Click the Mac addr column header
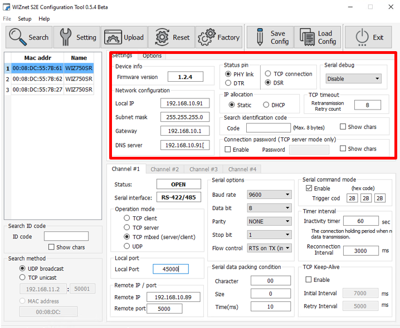Screen dimensions: 400x328 pyautogui.click(x=37, y=58)
